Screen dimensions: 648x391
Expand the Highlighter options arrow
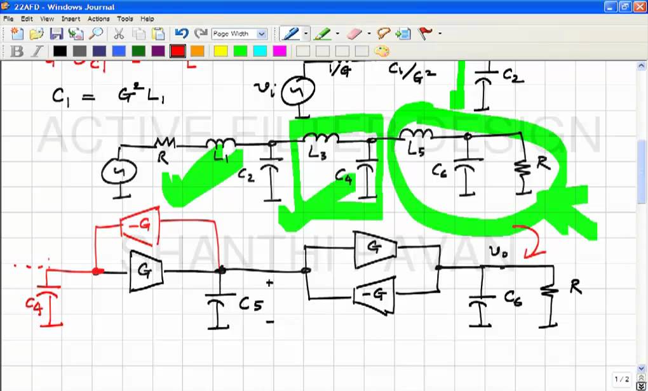point(337,34)
